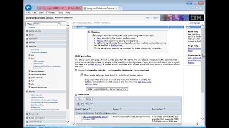Click deselect all items table icon
The height and width of the screenshot is (128, 229).
83,104
